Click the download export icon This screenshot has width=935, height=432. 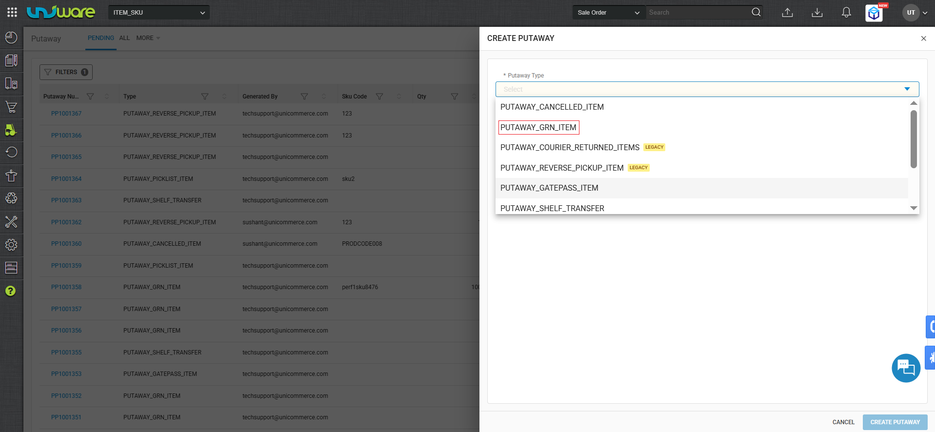tap(817, 13)
